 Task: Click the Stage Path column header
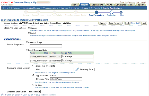[77, 53]
